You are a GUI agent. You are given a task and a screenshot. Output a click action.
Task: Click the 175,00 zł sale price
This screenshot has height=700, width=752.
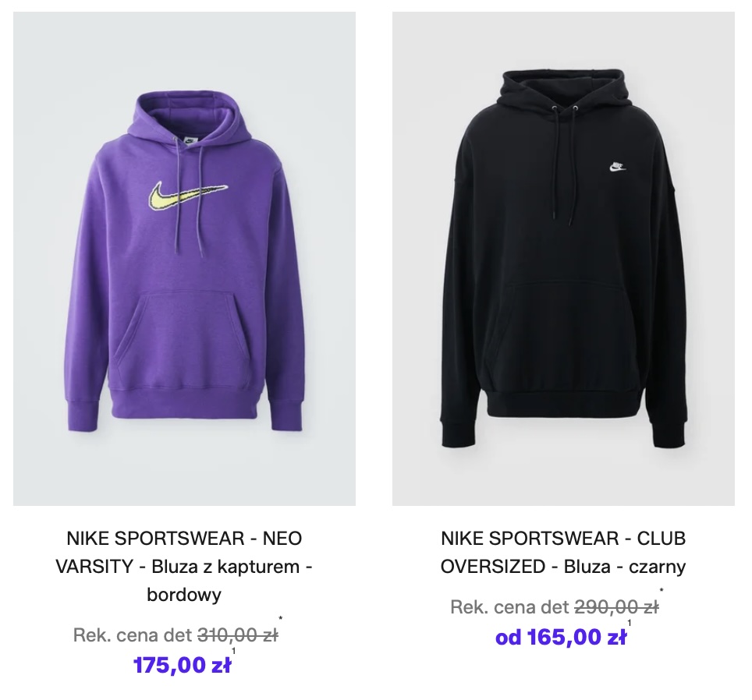(182, 665)
